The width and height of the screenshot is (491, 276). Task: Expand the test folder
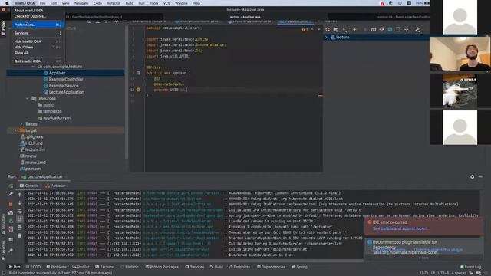(x=21, y=124)
